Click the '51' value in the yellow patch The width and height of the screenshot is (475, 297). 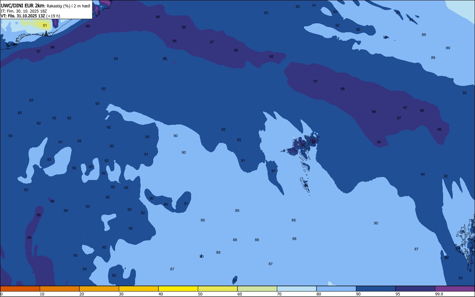45,26
